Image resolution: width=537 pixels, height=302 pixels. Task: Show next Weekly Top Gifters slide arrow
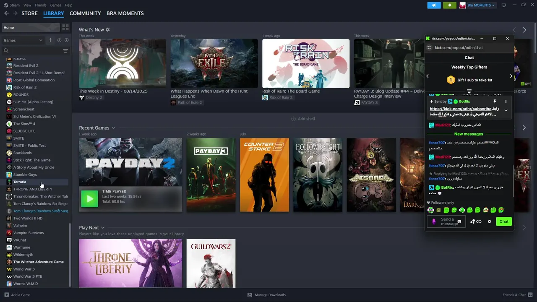tap(511, 76)
